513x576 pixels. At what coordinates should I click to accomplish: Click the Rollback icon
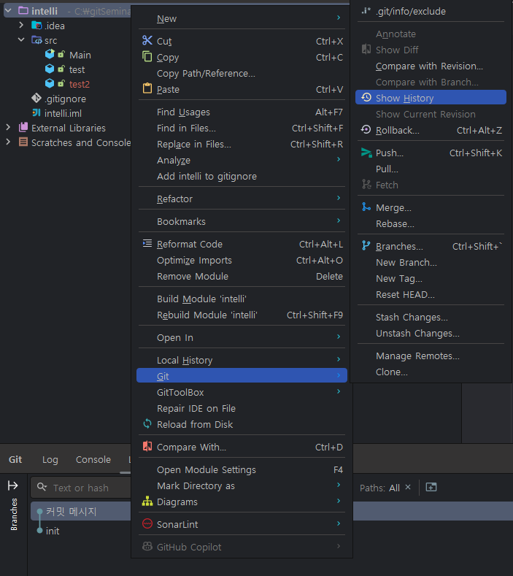[x=366, y=130]
